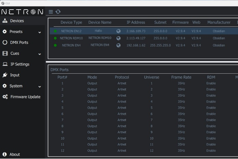Select port number 9 row
238x159 pixels.
click(62, 132)
